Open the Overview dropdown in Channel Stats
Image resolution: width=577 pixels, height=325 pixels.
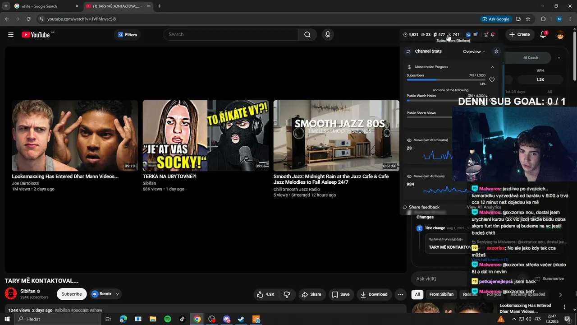click(474, 51)
